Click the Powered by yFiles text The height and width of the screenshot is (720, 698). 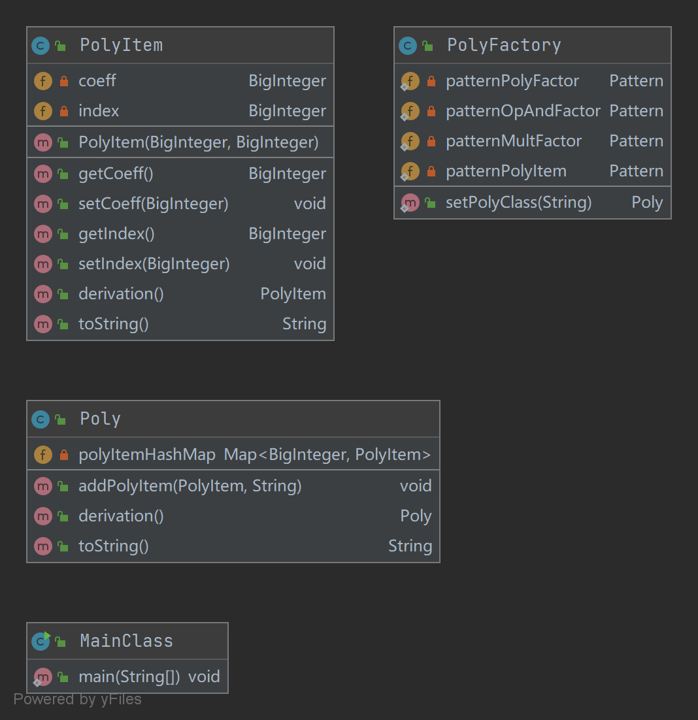pos(77,700)
